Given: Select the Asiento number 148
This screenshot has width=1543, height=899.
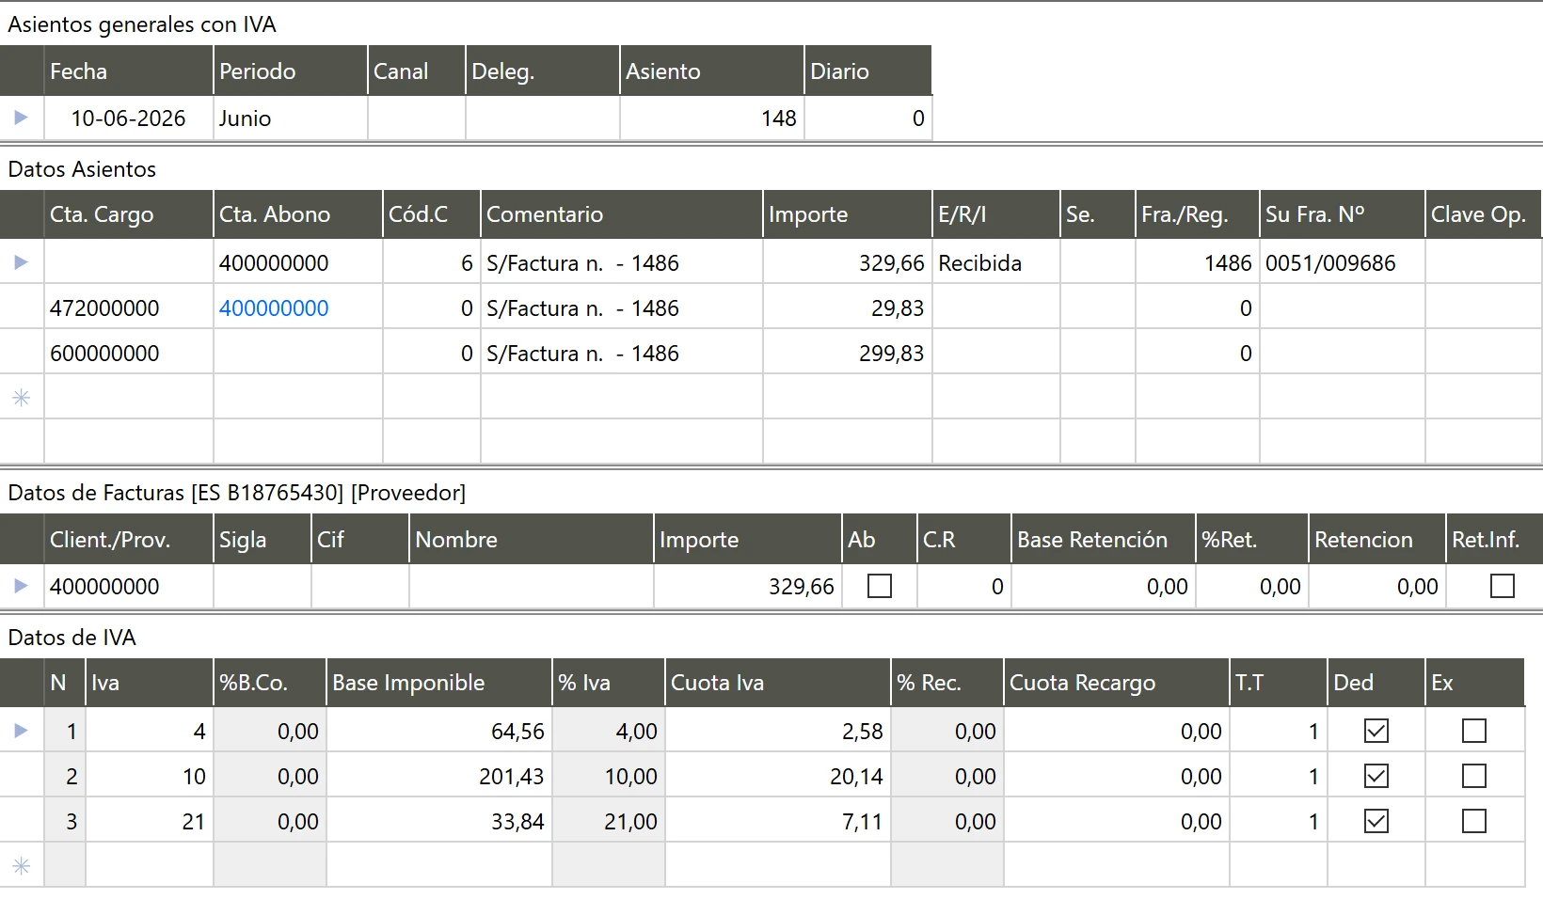Looking at the screenshot, I should (712, 118).
